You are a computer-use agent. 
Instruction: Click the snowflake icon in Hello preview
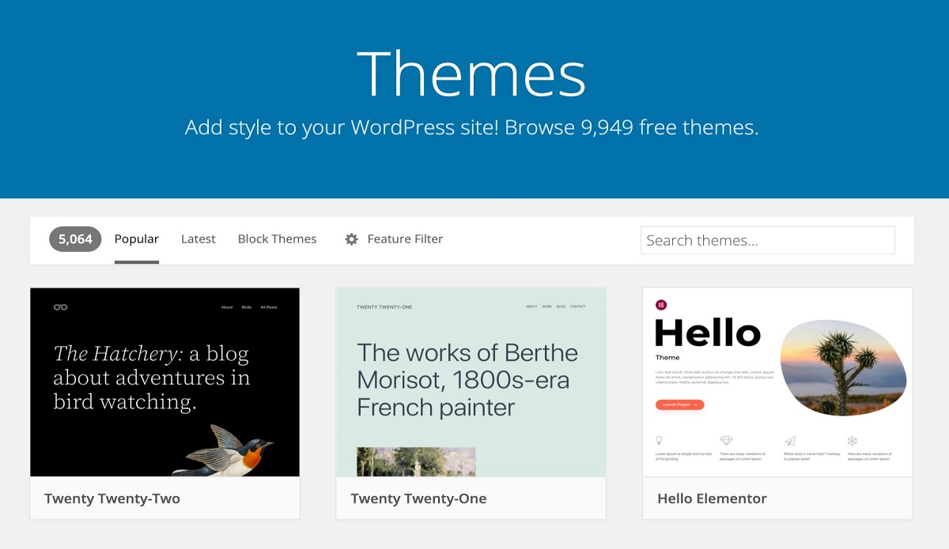[853, 441]
